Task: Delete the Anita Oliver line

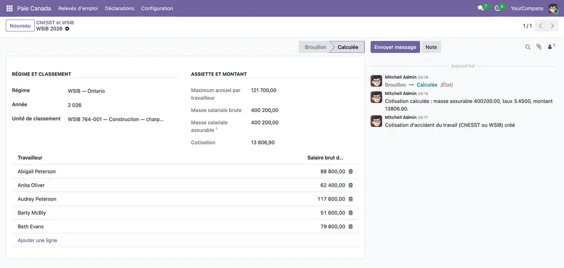Action: tap(351, 185)
